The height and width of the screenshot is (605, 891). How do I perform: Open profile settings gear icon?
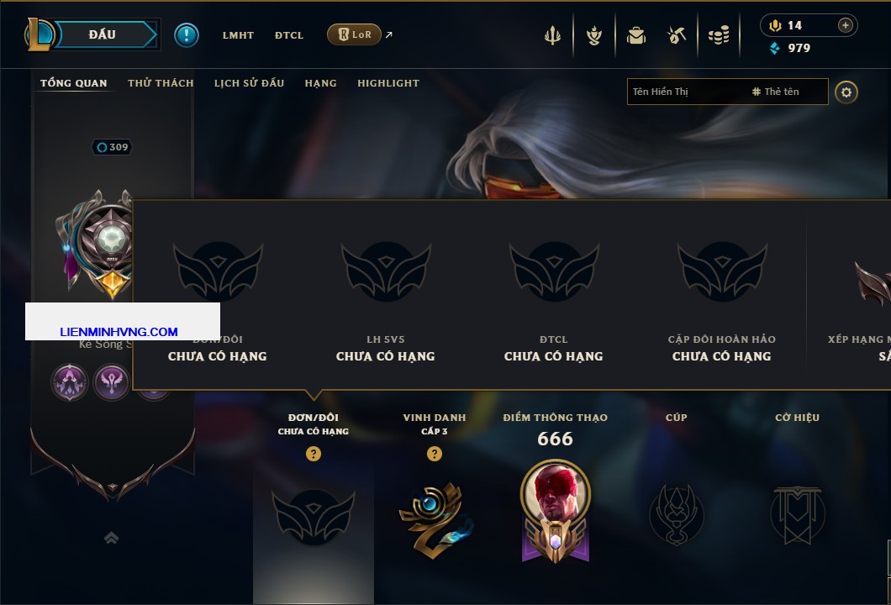(x=846, y=92)
